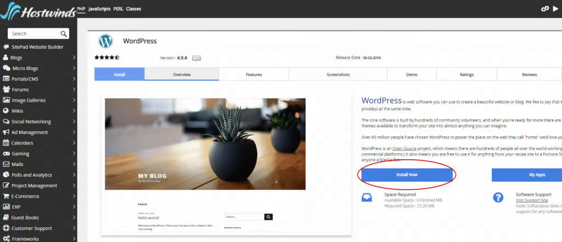Click the version changelog icon
562x242 pixels.
(x=196, y=58)
